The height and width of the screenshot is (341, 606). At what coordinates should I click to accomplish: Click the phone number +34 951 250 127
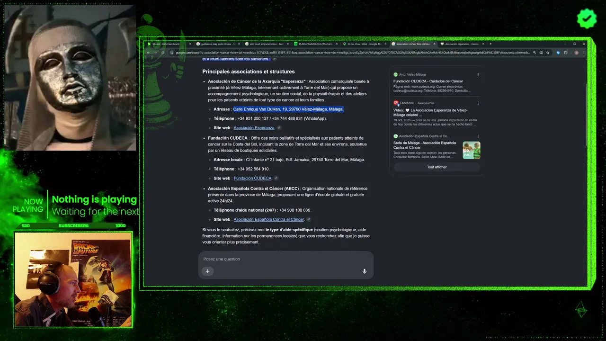click(x=253, y=119)
